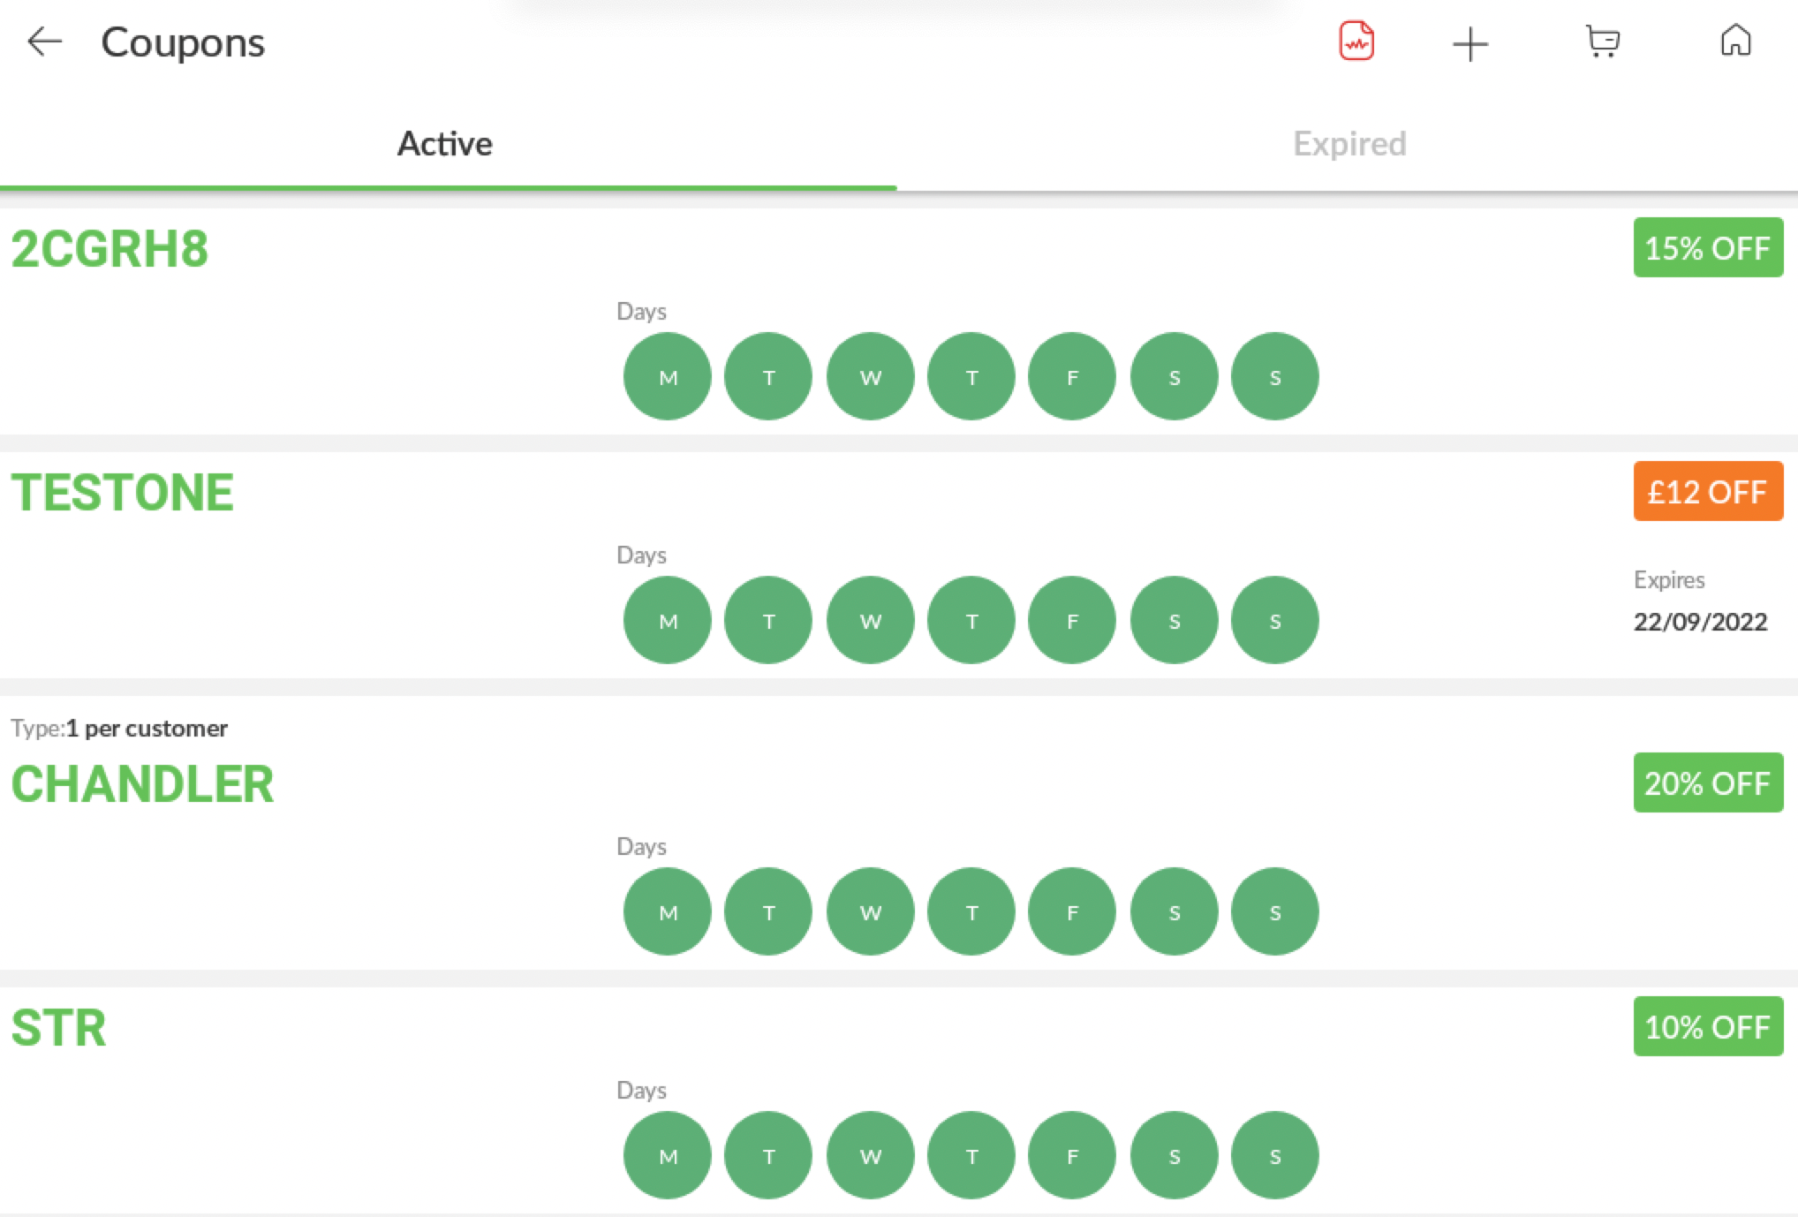Open the PDF report icon
Viewport: 1798px width, 1217px height.
pos(1356,42)
